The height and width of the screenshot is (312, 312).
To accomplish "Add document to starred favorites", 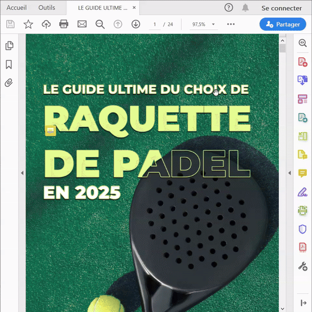I will click(x=28, y=24).
